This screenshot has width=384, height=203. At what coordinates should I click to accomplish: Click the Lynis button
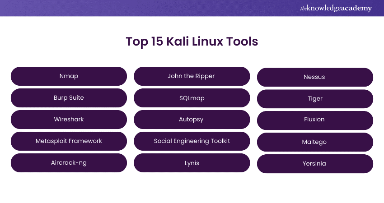pos(192,163)
